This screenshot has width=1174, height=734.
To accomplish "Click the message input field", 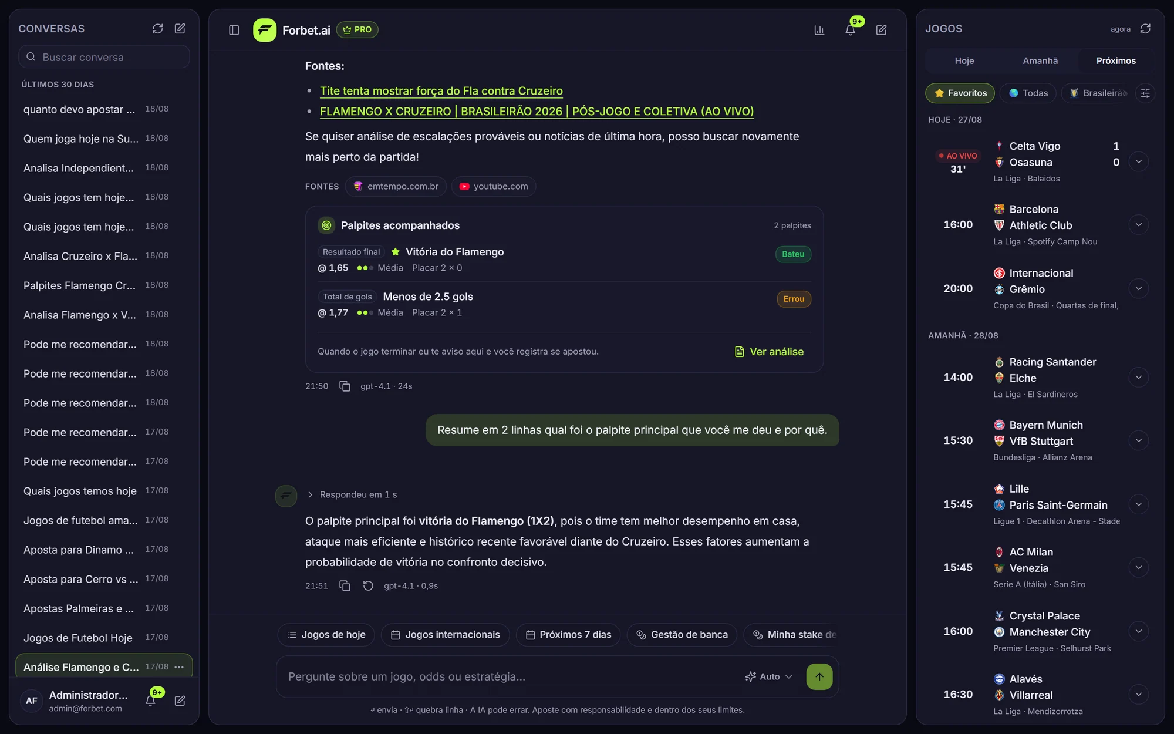I will [511, 676].
